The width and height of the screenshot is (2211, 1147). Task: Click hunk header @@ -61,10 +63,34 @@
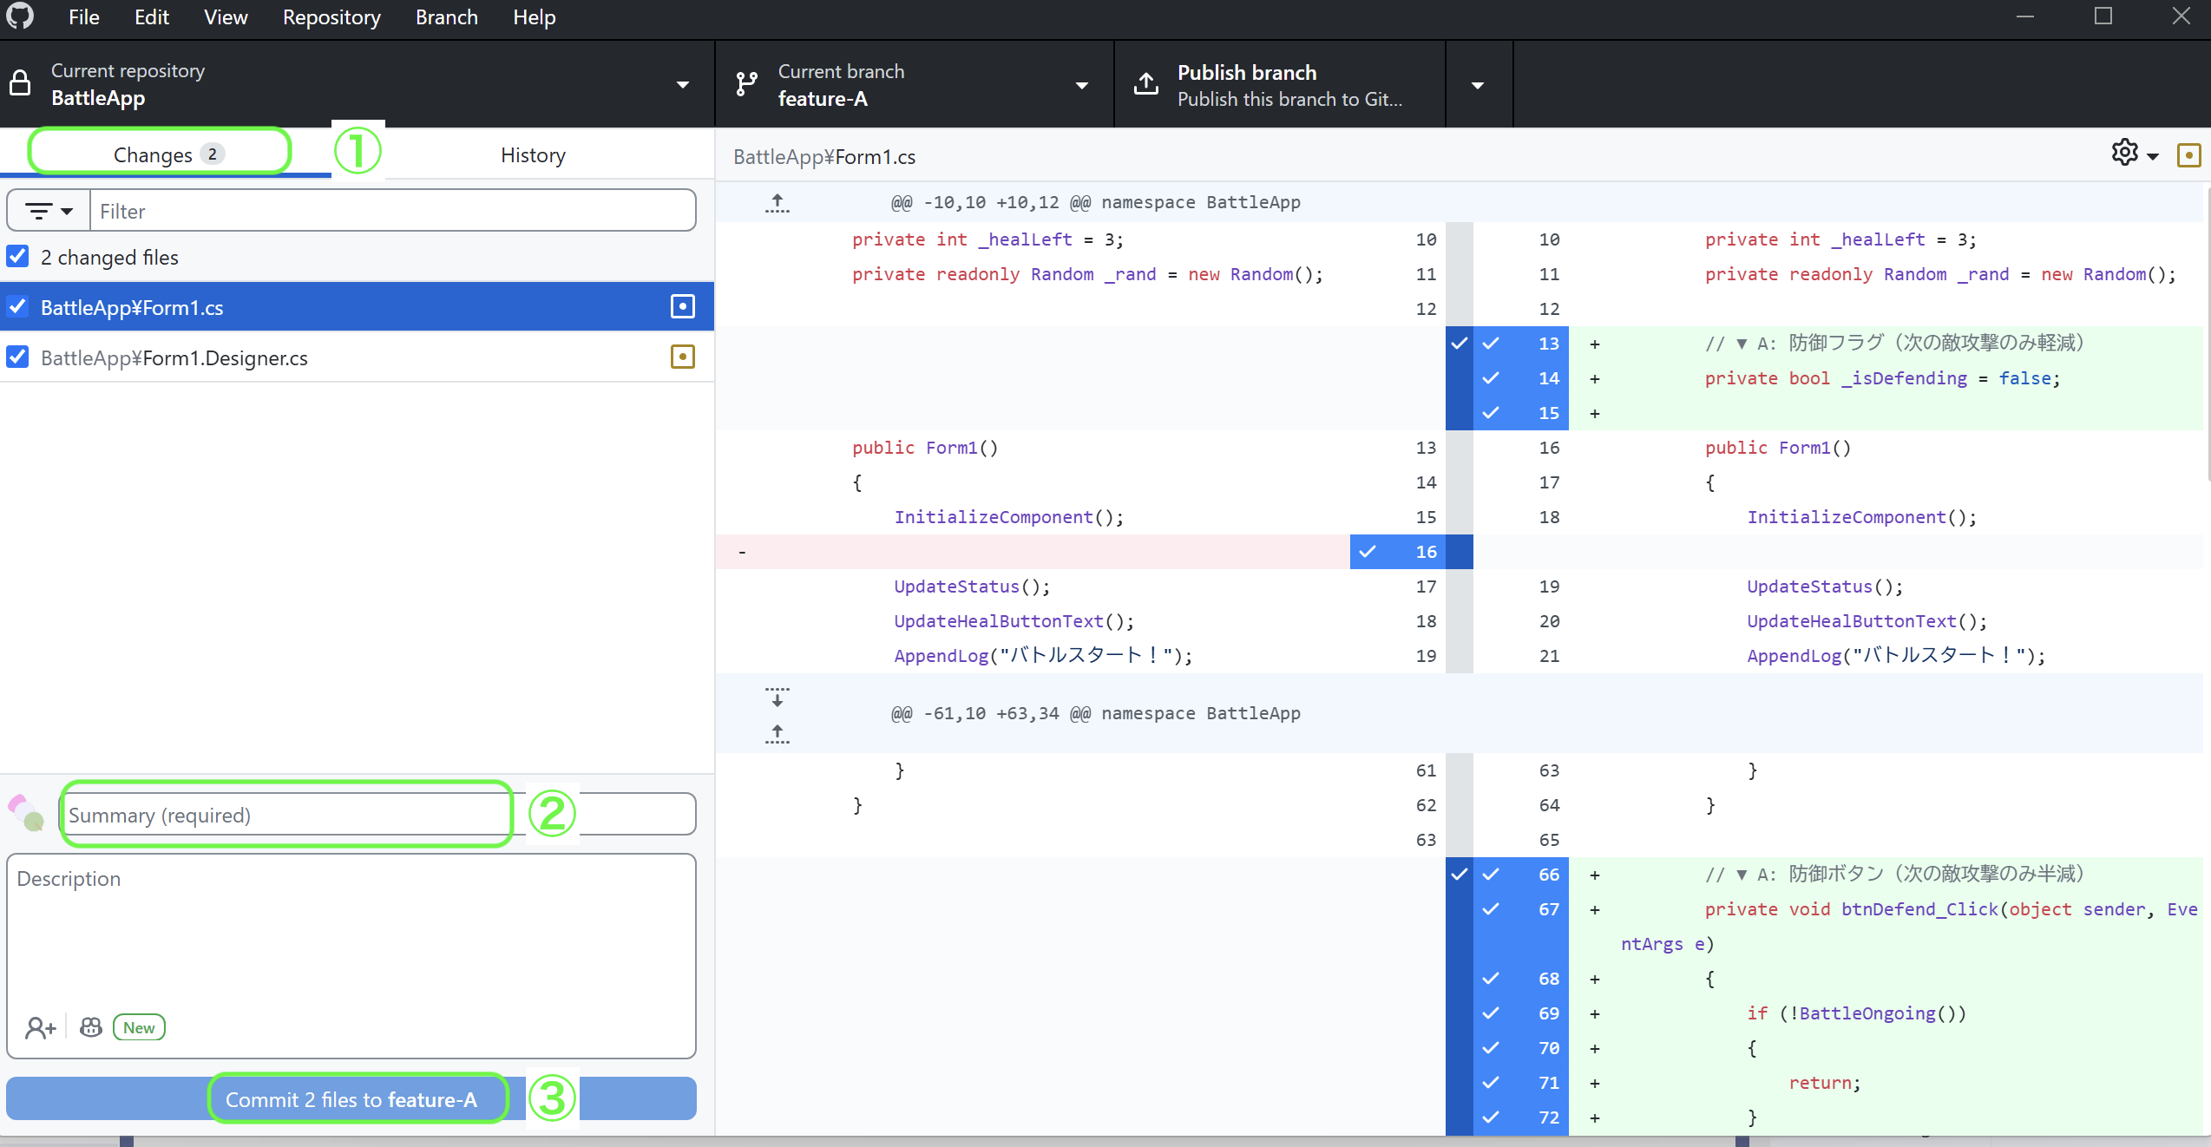(1095, 713)
